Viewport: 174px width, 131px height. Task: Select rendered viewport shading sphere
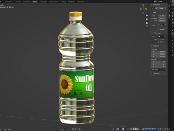(138, 129)
